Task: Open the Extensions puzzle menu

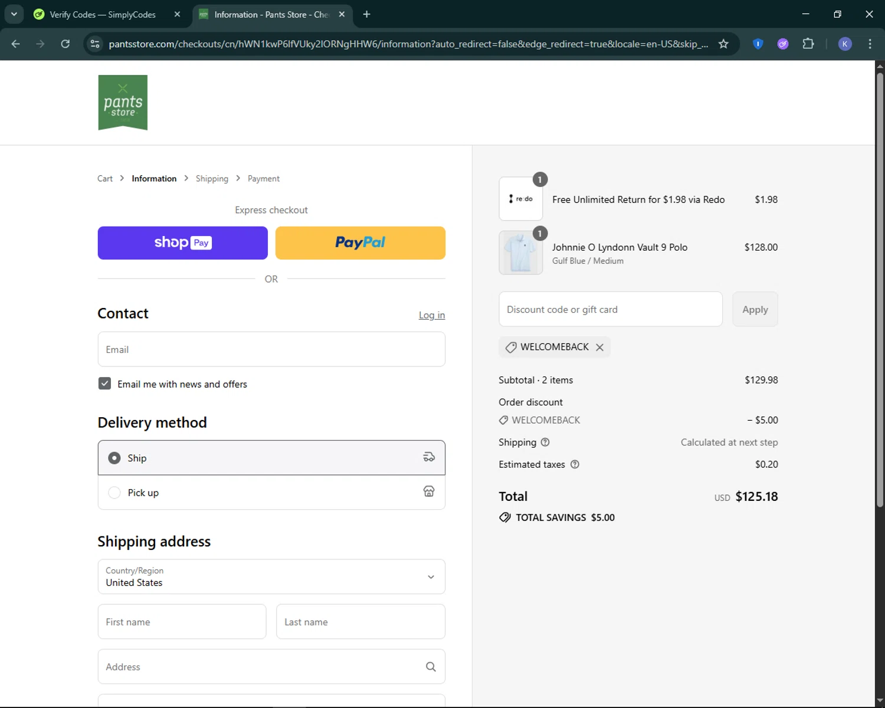Action: click(x=808, y=44)
